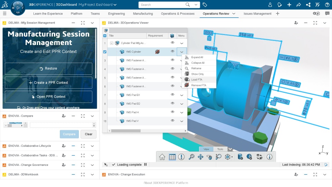Viewport: 332px width, 187px height.
Task: Select the zoom magnifier tool in toolbar
Action: pyautogui.click(x=191, y=157)
